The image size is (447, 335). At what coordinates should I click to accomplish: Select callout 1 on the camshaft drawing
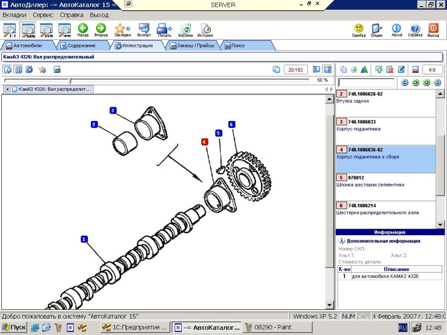coord(85,239)
